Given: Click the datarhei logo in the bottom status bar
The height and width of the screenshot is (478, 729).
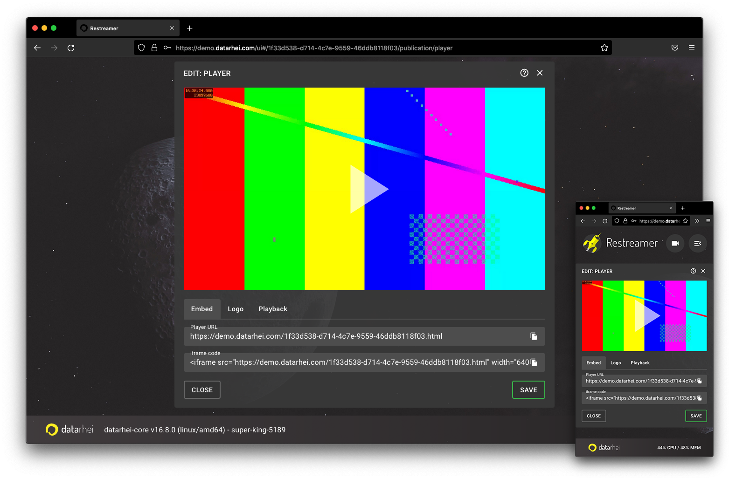Looking at the screenshot, I should [51, 429].
